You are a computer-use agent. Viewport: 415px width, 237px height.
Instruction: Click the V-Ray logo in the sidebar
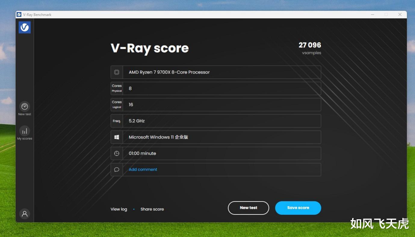pyautogui.click(x=25, y=27)
